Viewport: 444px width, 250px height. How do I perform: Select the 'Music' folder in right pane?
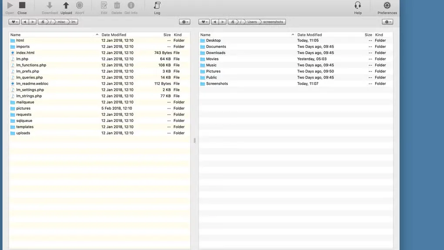pos(296,65)
